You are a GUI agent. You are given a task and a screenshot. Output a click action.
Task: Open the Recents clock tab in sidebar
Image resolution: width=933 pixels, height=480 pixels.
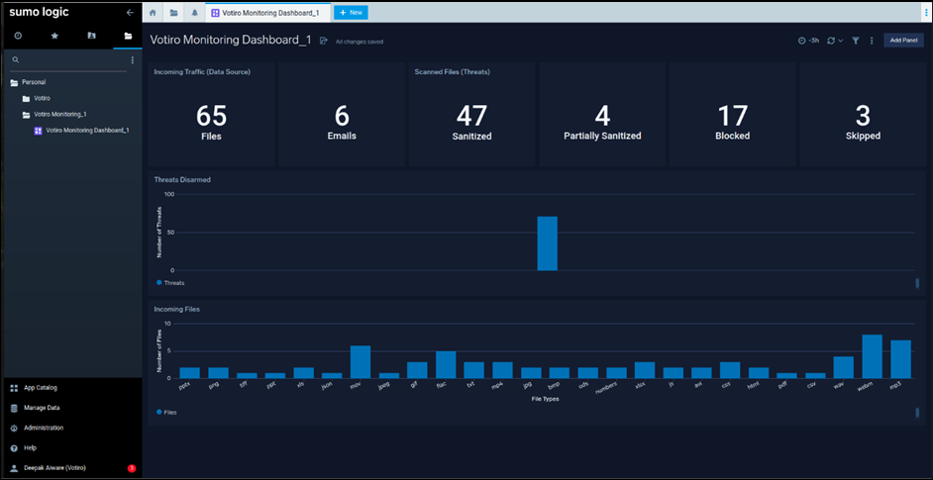19,36
